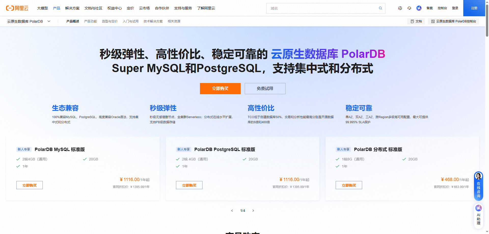489x234 pixels.
Task: Switch to 入门与试用 tab
Action: click(131, 21)
